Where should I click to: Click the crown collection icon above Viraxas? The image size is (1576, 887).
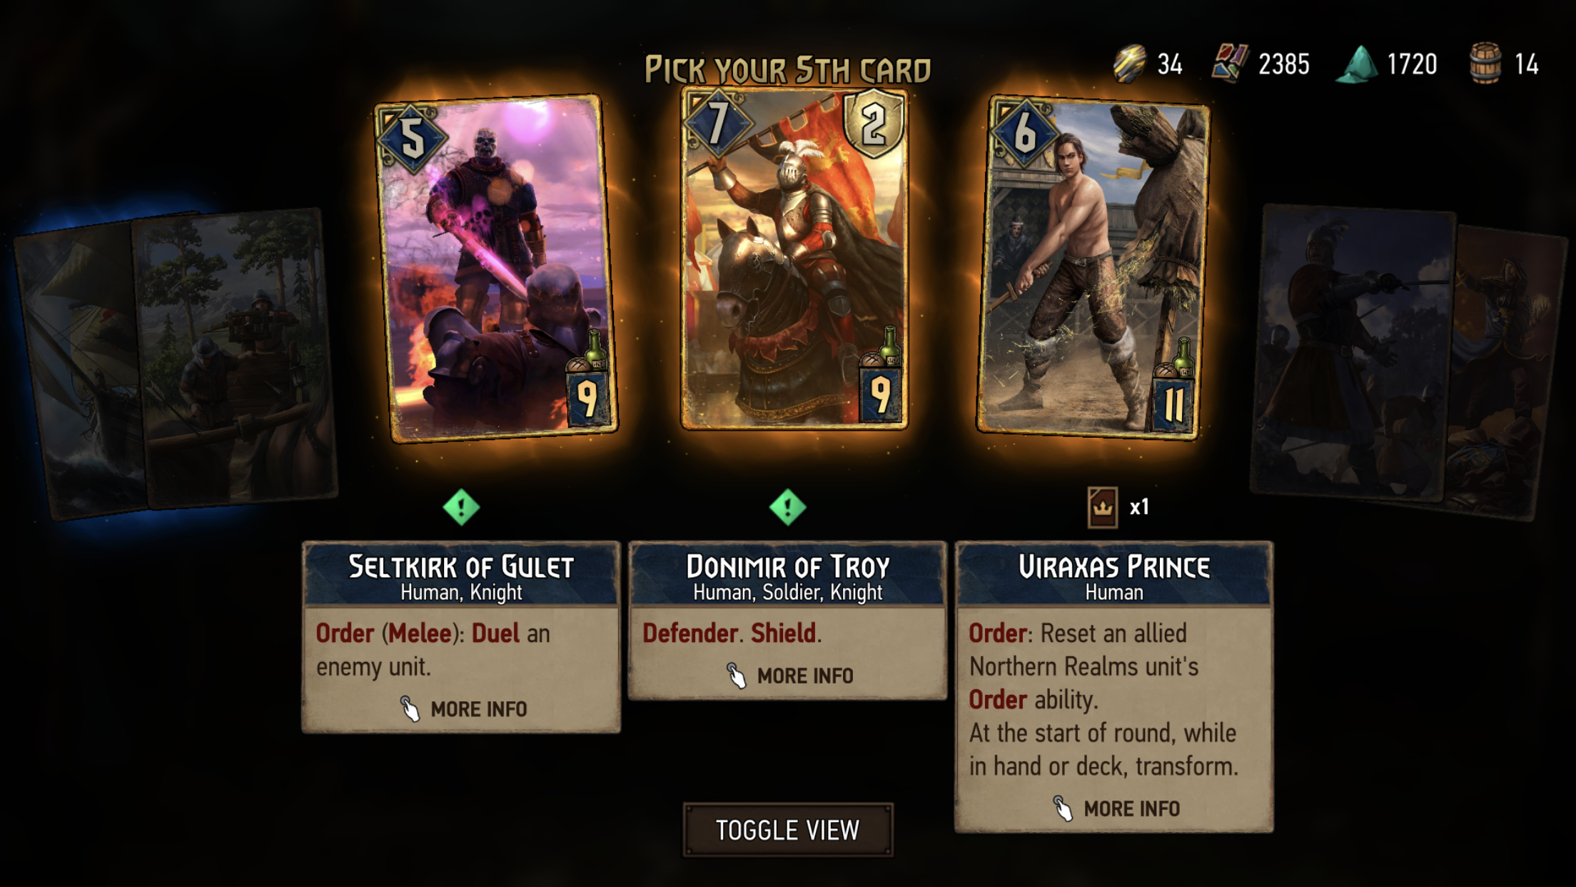(1102, 508)
